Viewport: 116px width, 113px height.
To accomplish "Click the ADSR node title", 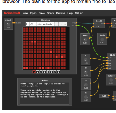I will point(112,55).
